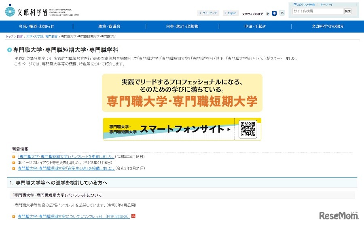This screenshot has height=225, width=364.
Task: Focus the サイト内検索 input field
Action: [317, 11]
